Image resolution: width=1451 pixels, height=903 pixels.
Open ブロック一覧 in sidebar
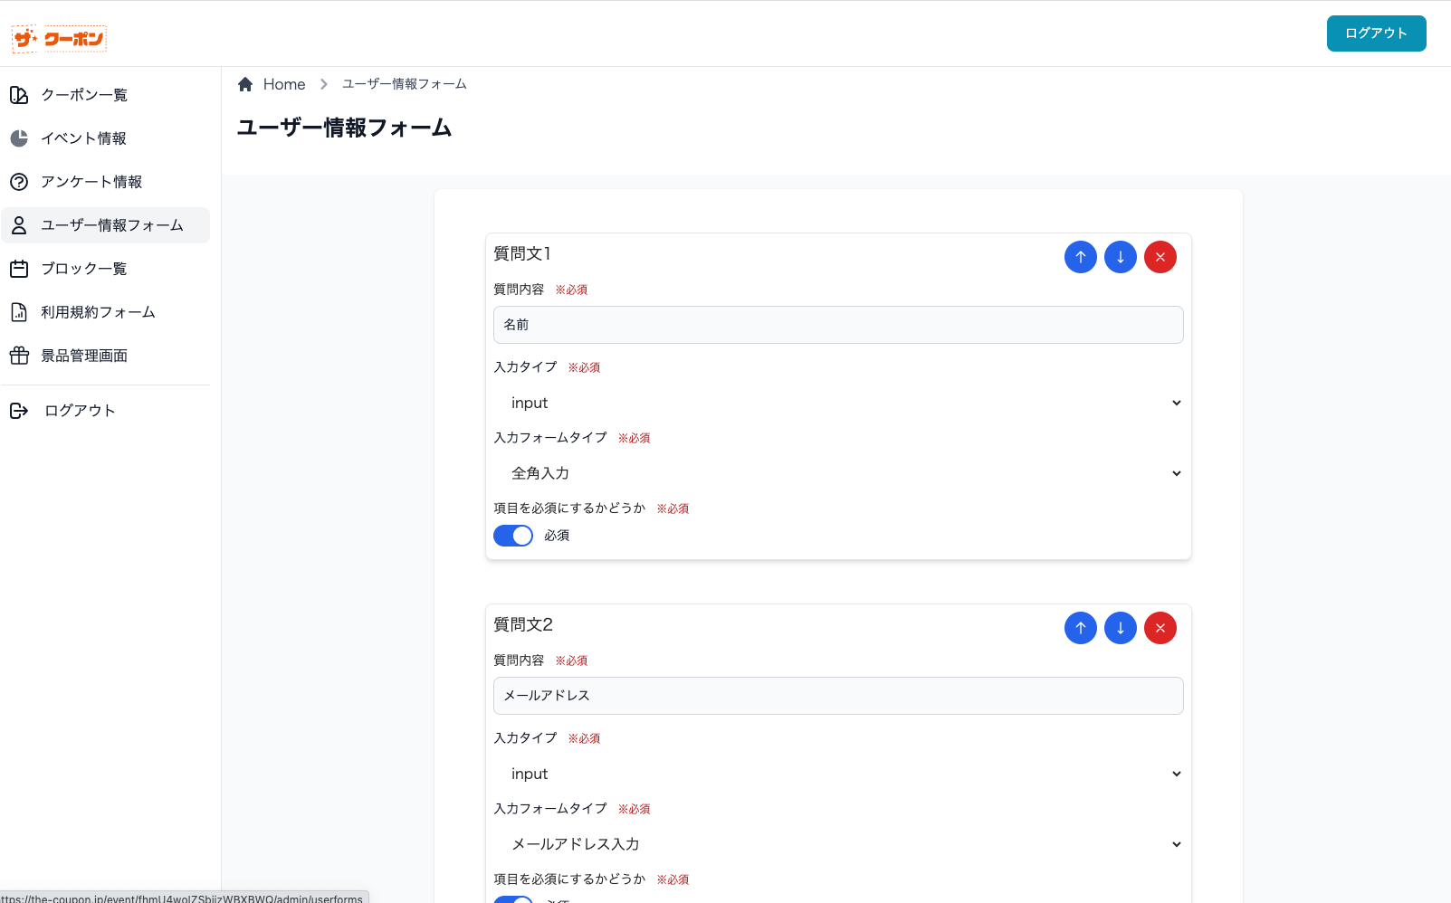105,269
